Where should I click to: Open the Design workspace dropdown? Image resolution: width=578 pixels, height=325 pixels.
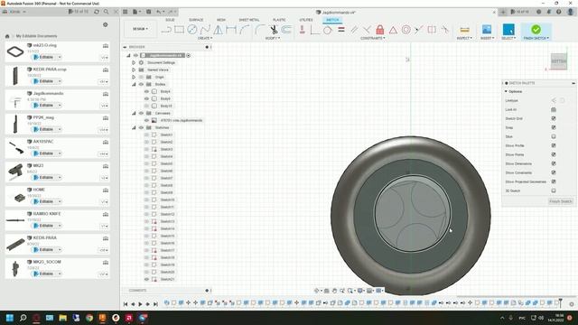[x=140, y=29]
